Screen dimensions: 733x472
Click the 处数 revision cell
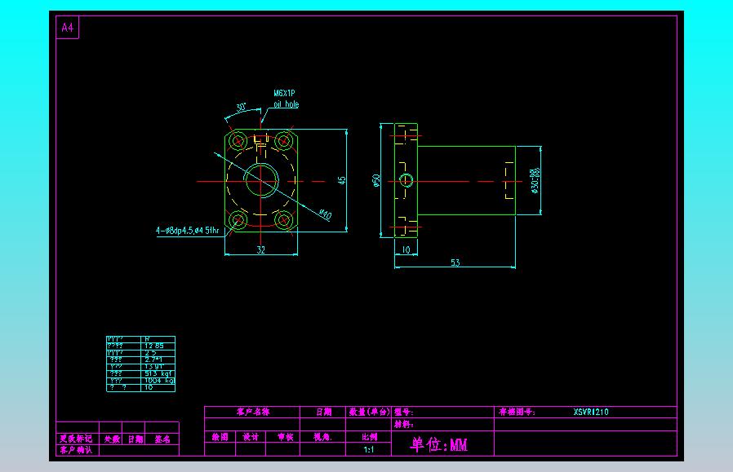112,439
